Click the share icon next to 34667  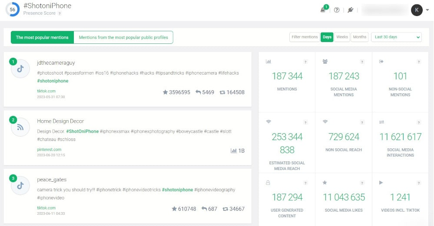[x=225, y=209]
